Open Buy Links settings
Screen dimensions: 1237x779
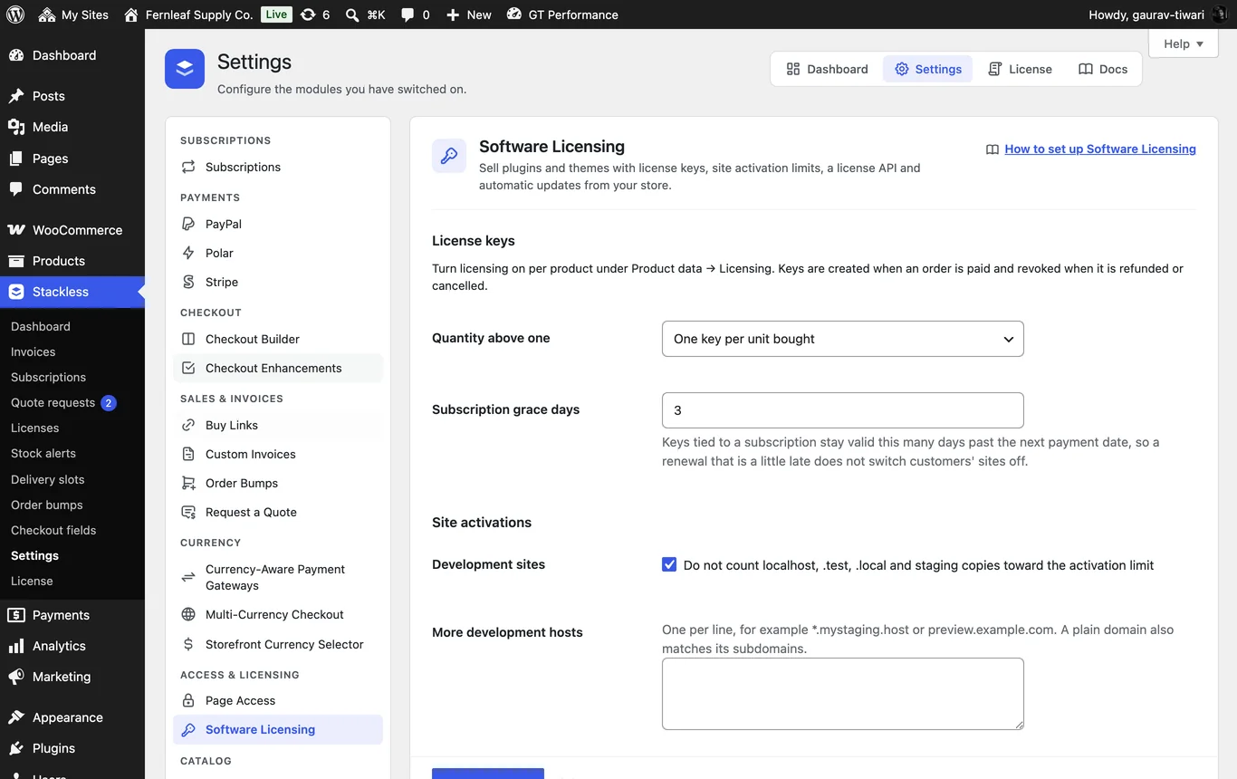(x=278, y=425)
